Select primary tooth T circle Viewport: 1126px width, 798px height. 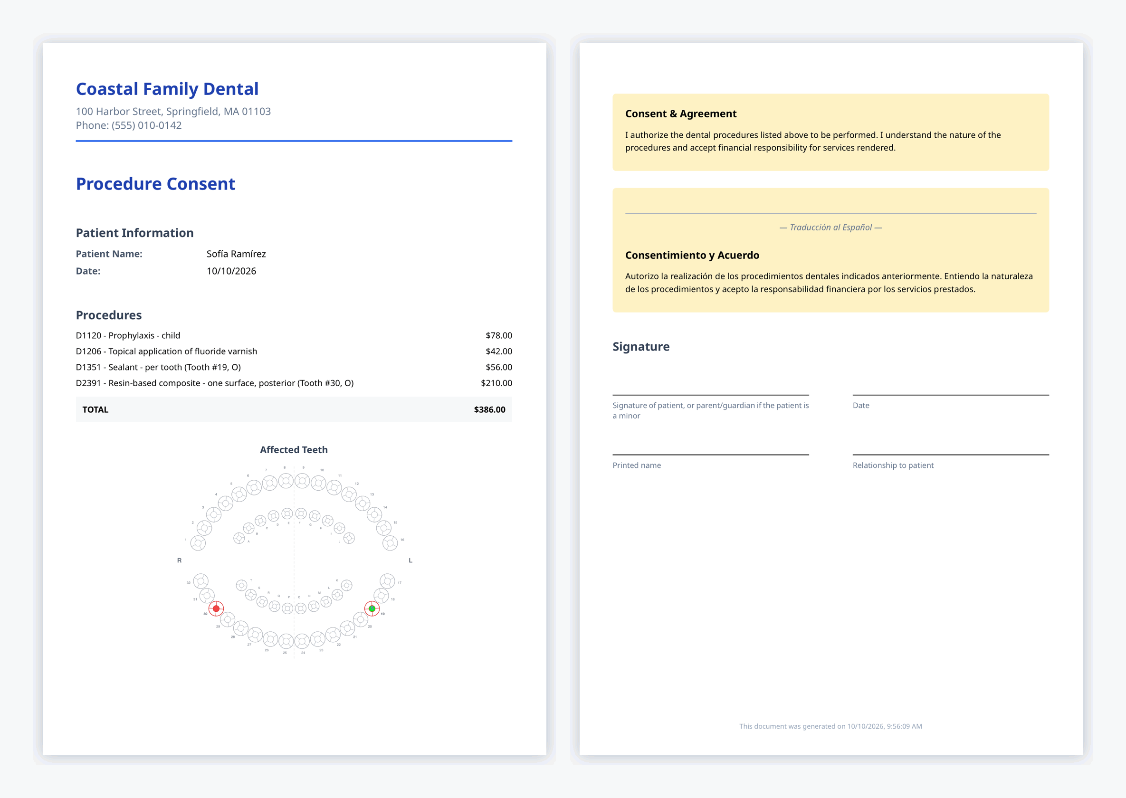pyautogui.click(x=241, y=585)
